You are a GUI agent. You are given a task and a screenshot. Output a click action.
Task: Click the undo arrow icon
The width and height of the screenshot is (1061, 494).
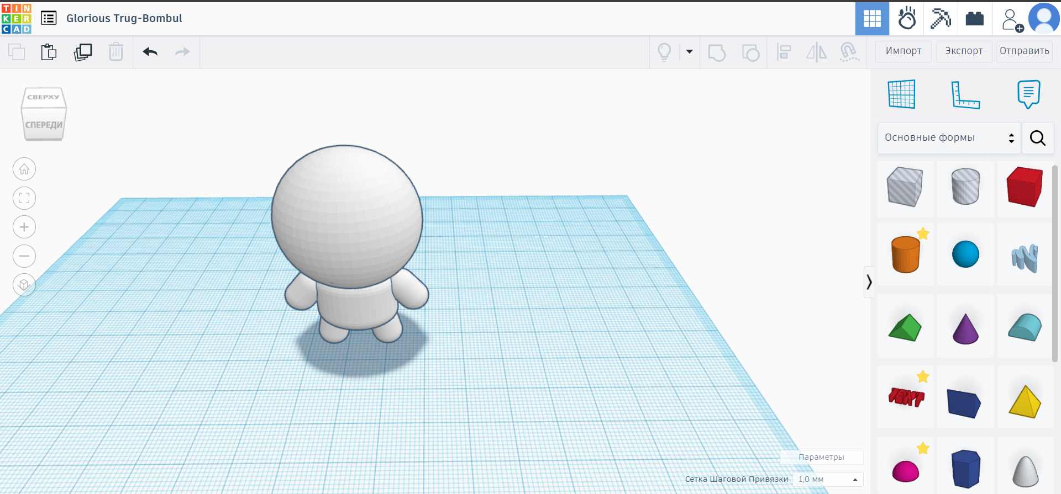(150, 52)
